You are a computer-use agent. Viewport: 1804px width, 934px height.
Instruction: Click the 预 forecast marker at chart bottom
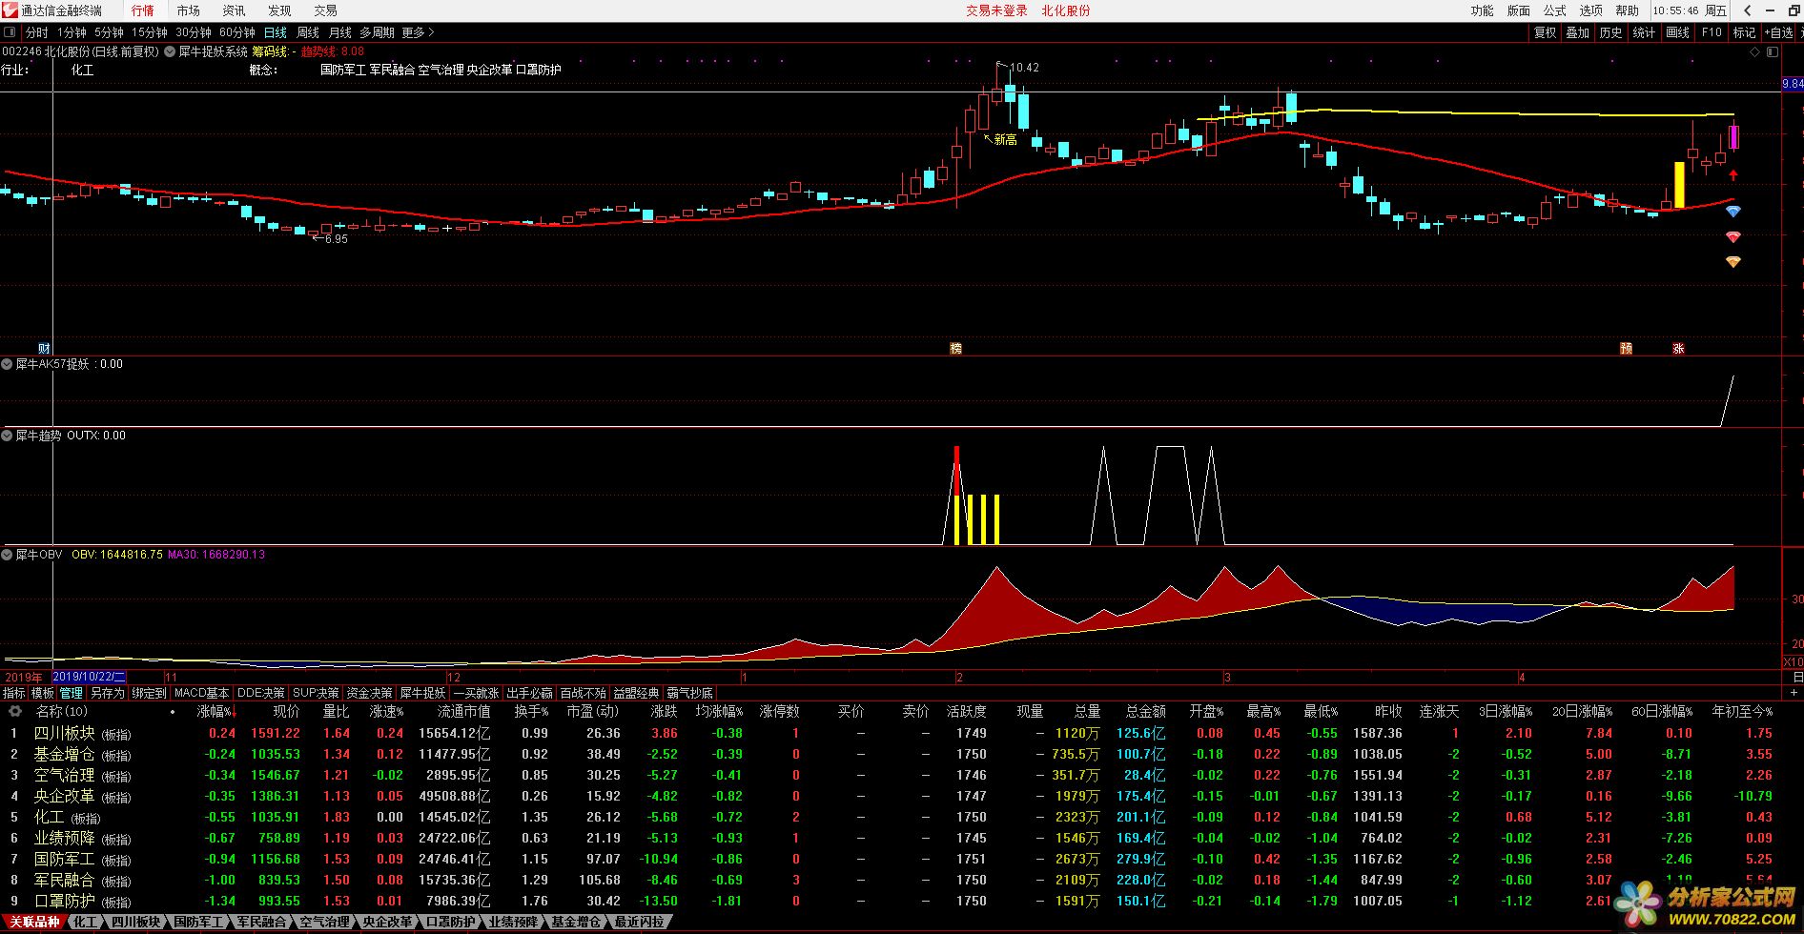pos(1626,348)
